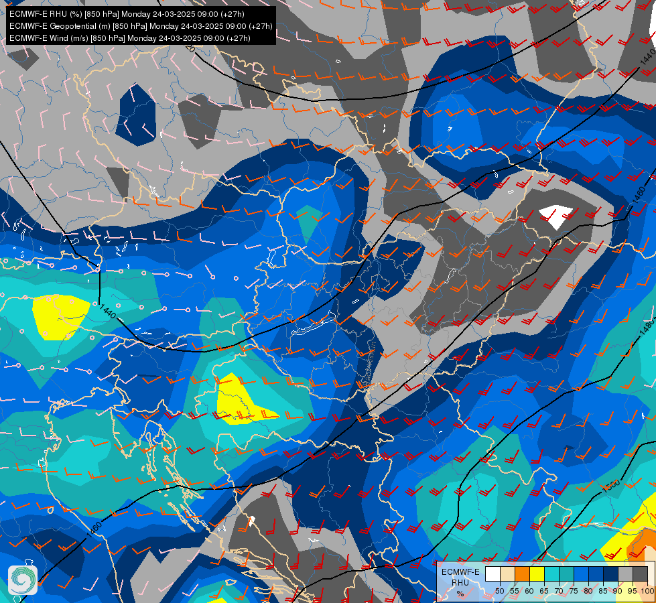
Task: Click the legend tick label 55
Action: point(515,591)
